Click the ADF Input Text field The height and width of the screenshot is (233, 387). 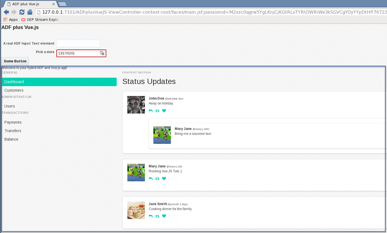click(x=78, y=43)
